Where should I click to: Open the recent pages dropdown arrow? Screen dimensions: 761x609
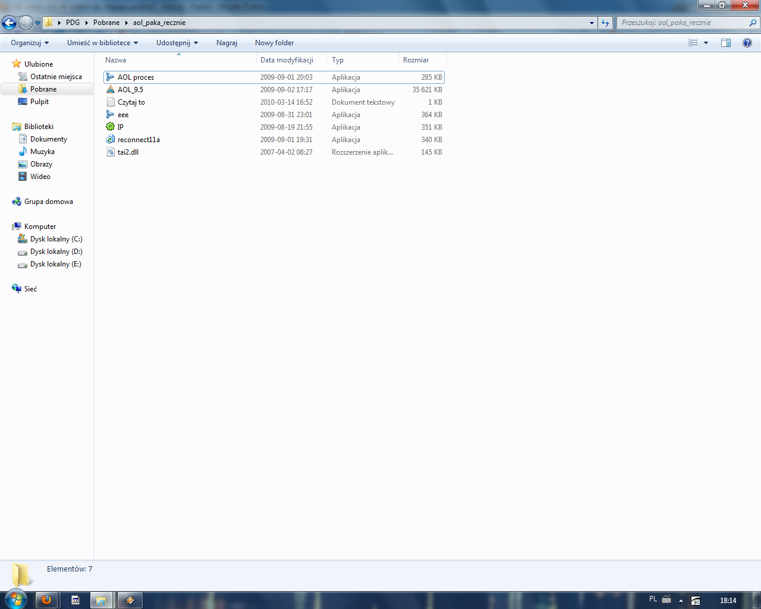38,23
